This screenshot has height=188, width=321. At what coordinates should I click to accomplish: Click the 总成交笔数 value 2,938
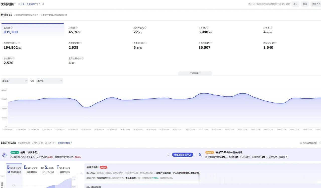73,47
